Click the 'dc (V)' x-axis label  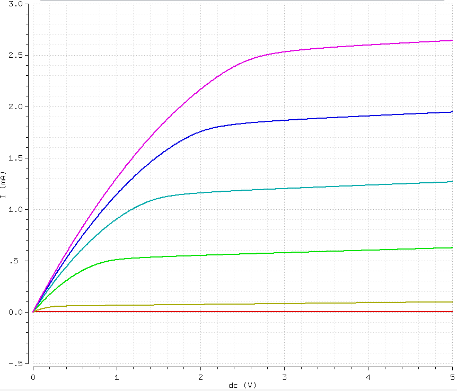coord(242,385)
